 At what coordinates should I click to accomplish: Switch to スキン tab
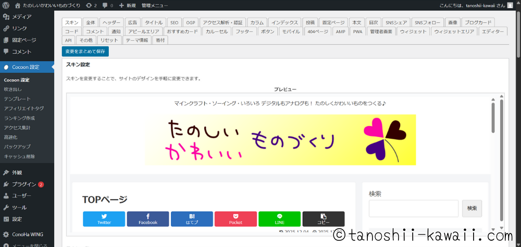tap(72, 22)
